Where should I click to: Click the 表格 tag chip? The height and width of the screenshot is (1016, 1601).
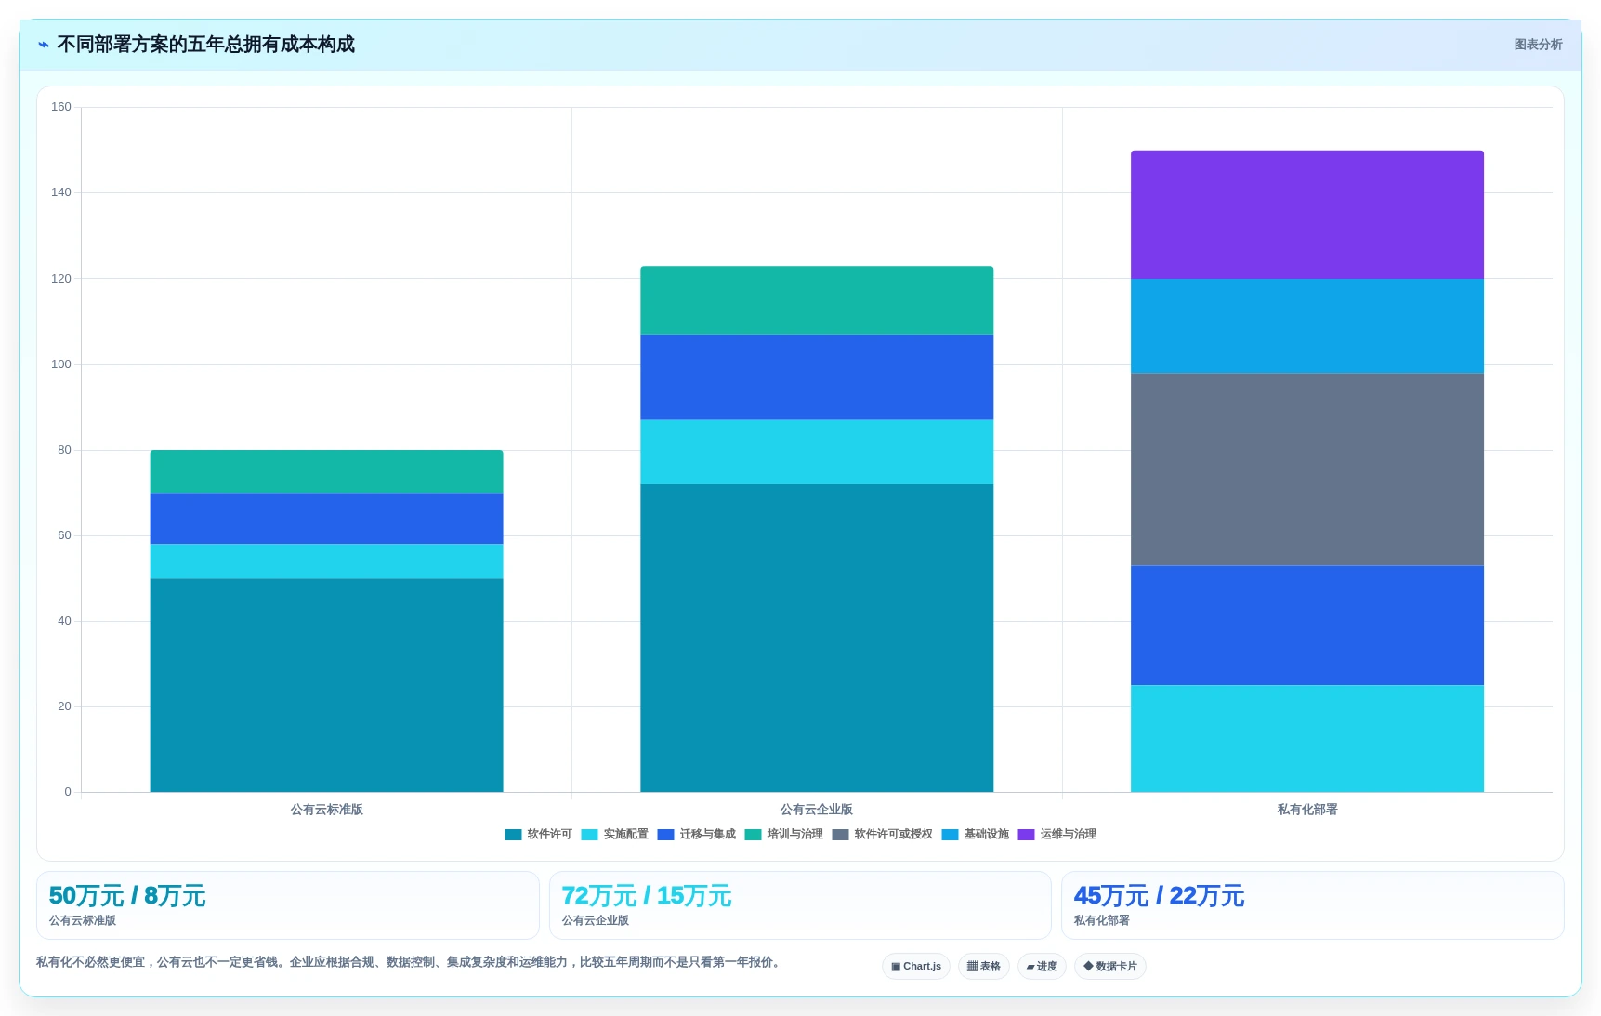984,967
